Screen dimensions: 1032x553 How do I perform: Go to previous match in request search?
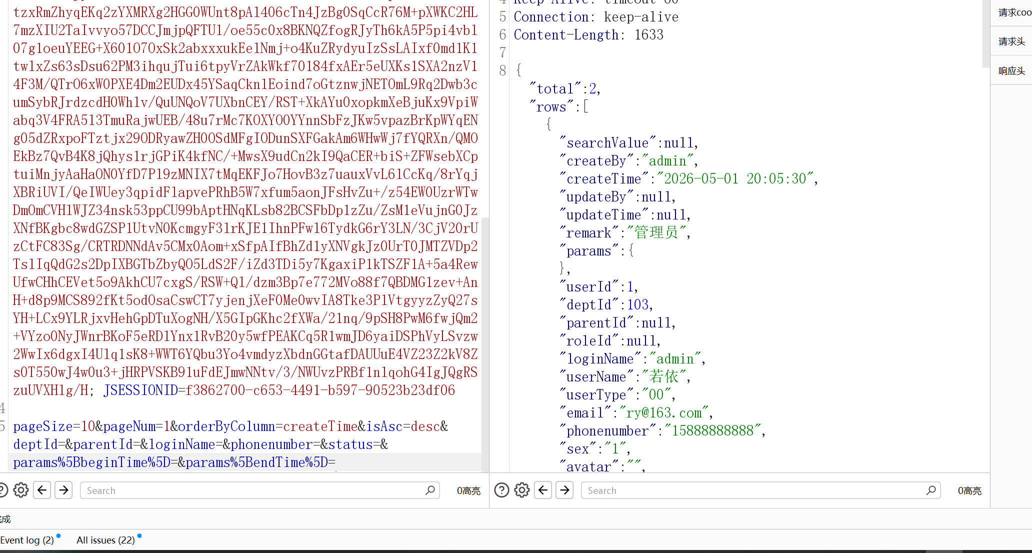[x=42, y=490]
